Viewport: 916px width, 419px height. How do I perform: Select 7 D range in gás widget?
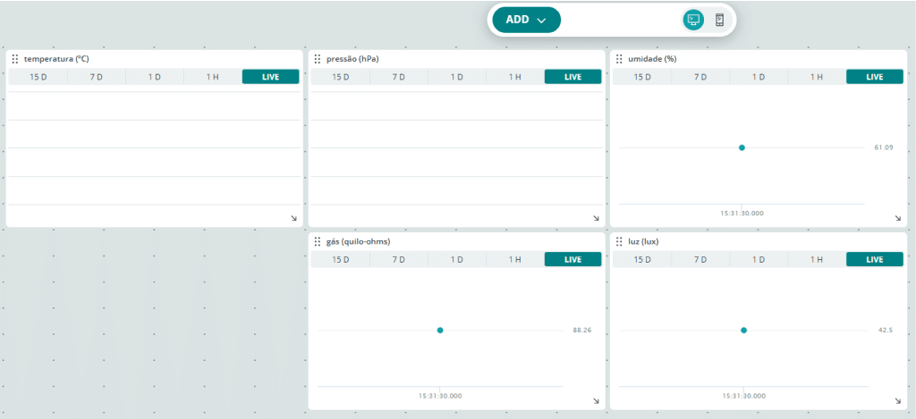398,260
